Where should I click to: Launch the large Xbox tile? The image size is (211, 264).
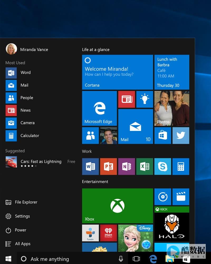tap(117, 206)
